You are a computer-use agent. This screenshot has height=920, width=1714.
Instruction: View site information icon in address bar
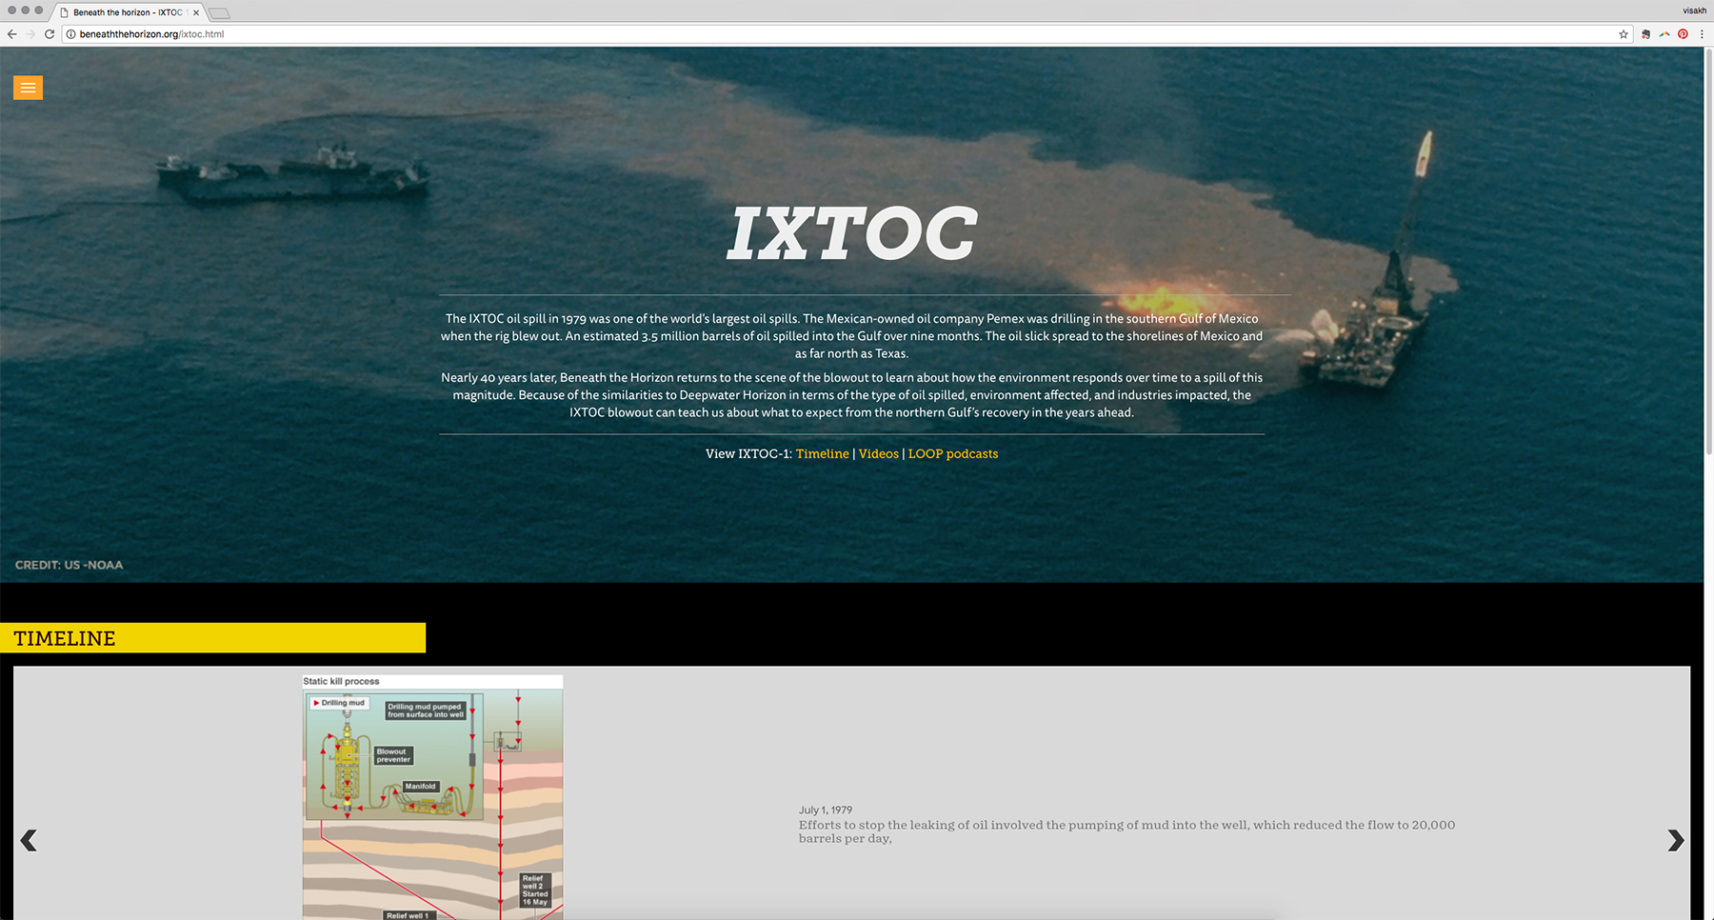70,34
